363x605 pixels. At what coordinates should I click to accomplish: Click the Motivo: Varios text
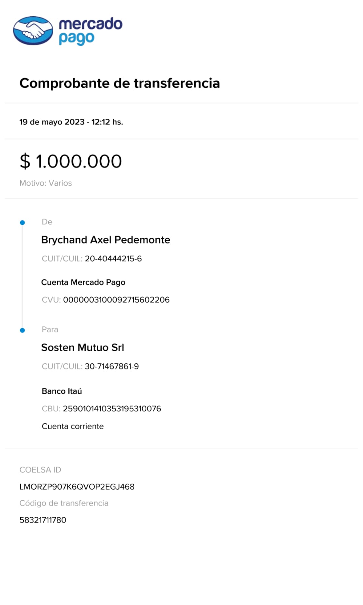tap(45, 183)
